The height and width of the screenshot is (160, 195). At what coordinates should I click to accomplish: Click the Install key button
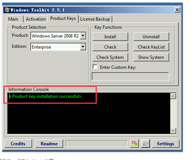point(110,37)
